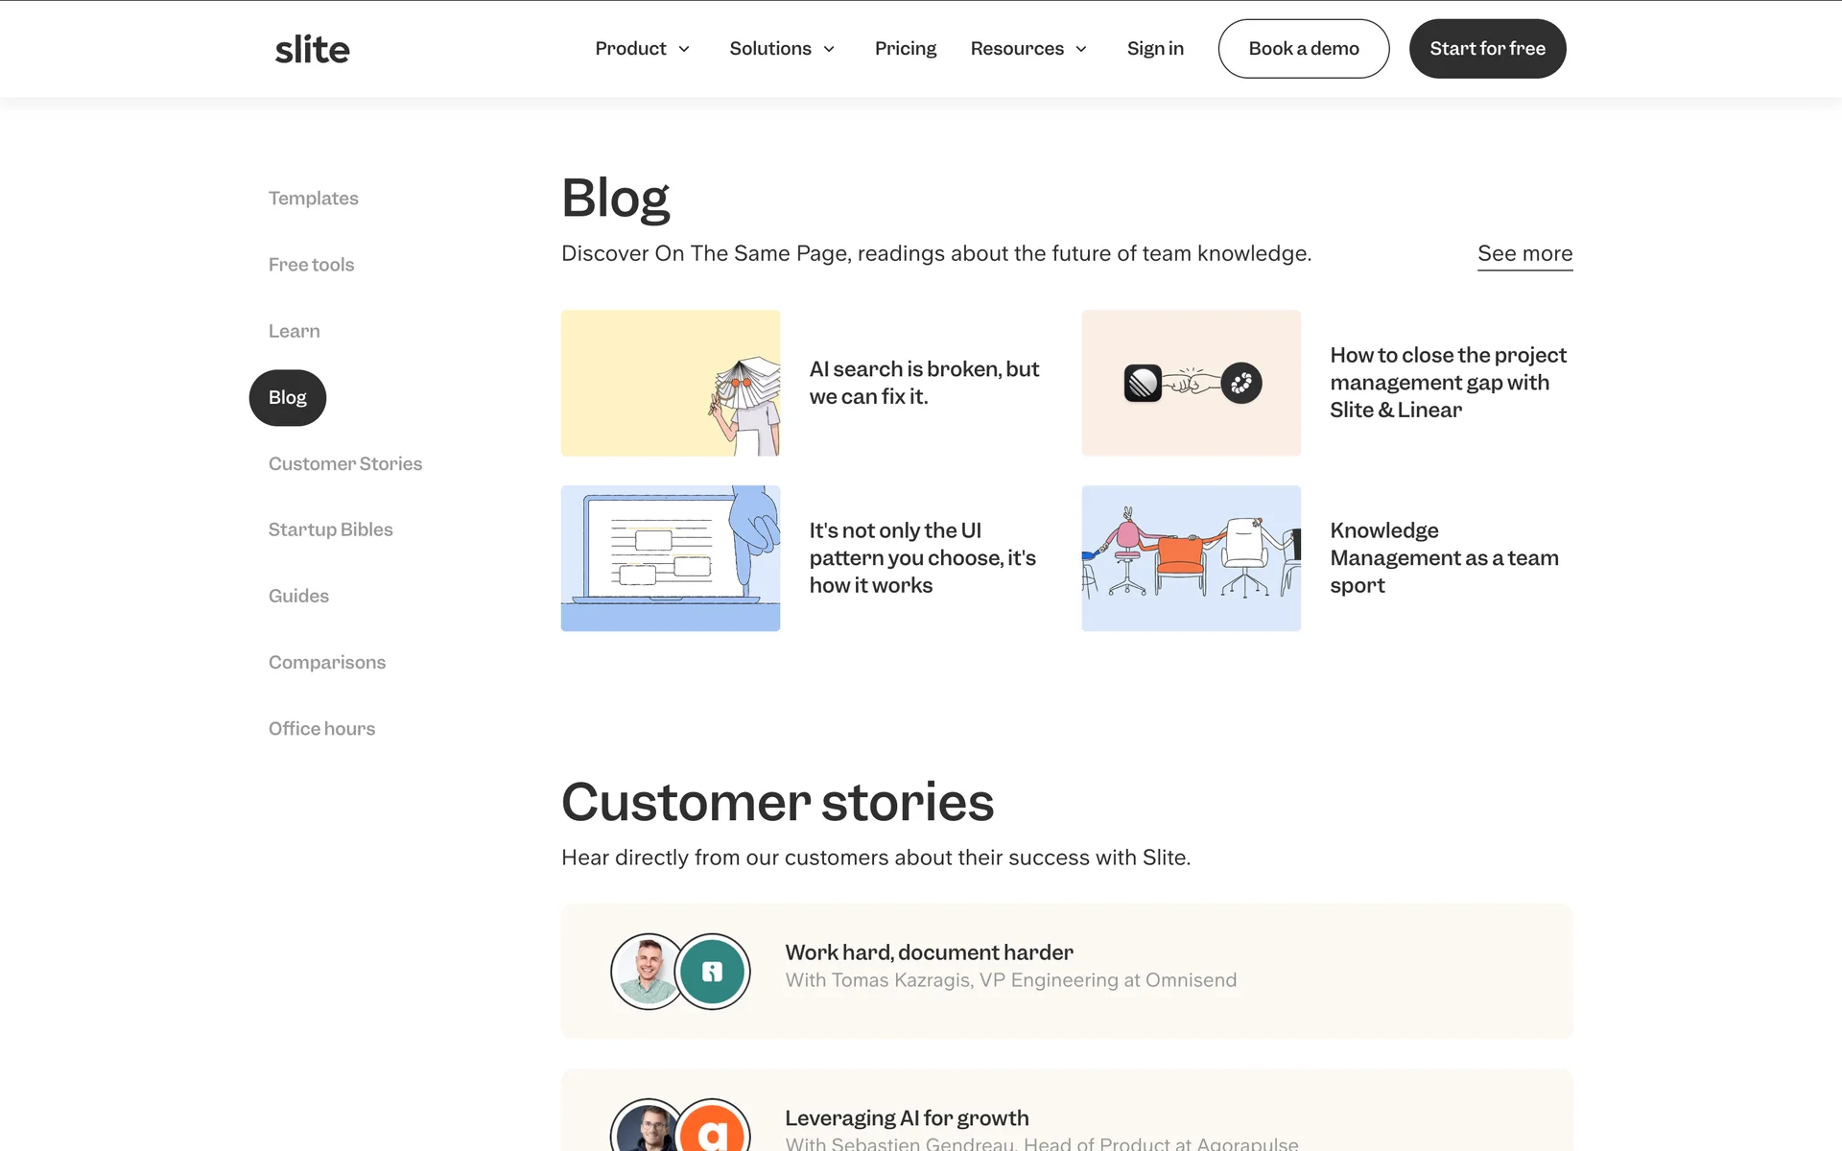Open the AI search article thumbnail
The width and height of the screenshot is (1842, 1151).
(670, 383)
